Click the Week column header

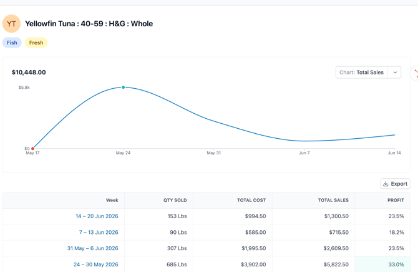[112, 200]
